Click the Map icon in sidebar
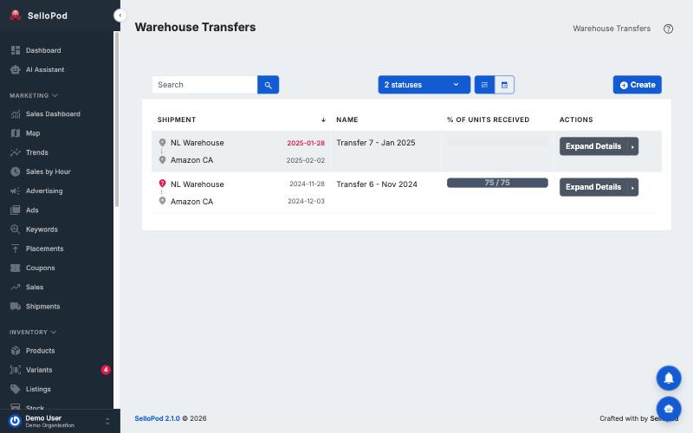693x433 pixels. pyautogui.click(x=16, y=133)
